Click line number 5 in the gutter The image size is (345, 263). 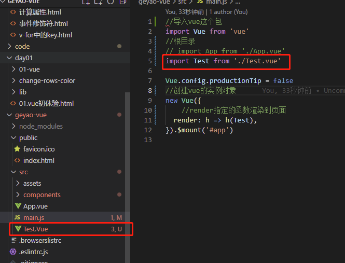pos(150,61)
